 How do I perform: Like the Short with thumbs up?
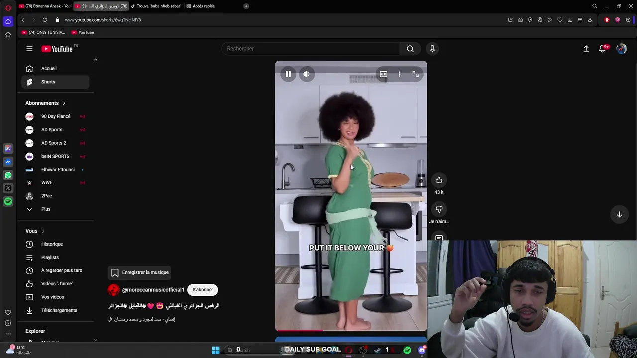(439, 180)
